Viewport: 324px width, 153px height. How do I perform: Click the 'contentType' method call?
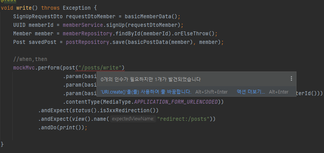(83, 102)
